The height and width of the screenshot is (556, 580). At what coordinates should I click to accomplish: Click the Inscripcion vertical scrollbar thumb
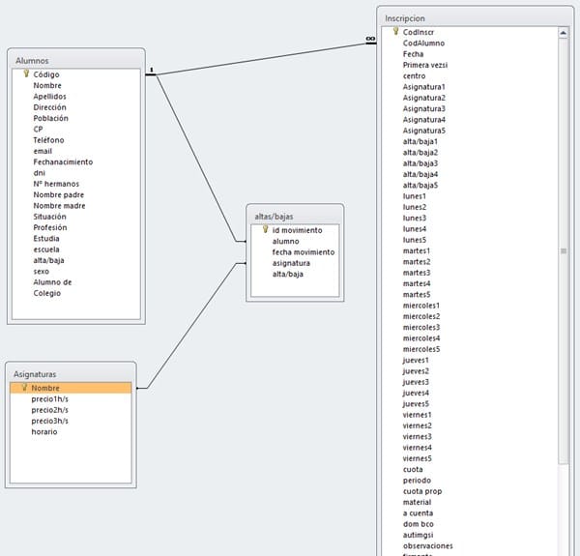pos(563,249)
